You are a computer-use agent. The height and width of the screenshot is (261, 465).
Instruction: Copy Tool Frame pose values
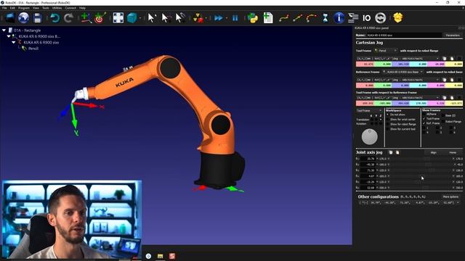click(x=444, y=59)
